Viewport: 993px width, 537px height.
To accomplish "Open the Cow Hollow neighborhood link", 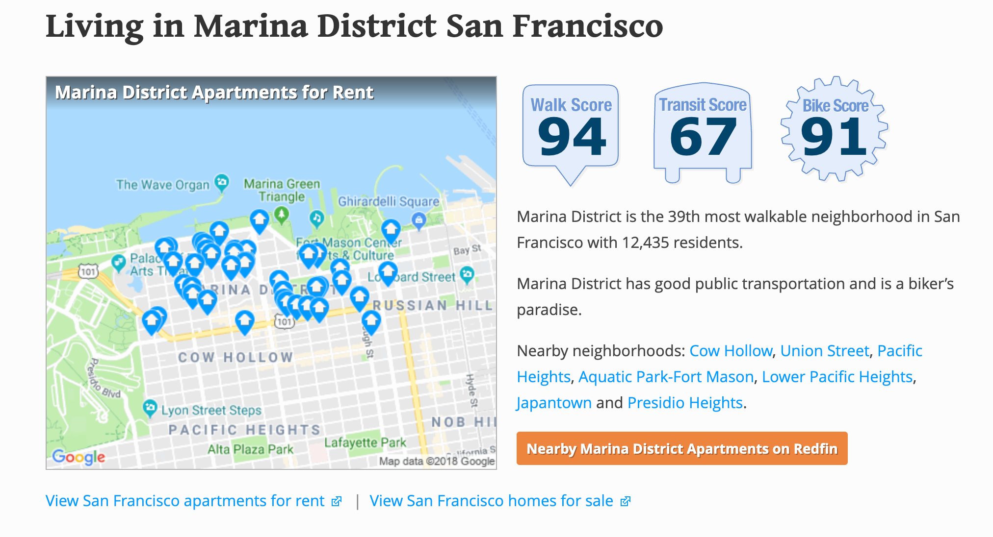I will click(731, 351).
